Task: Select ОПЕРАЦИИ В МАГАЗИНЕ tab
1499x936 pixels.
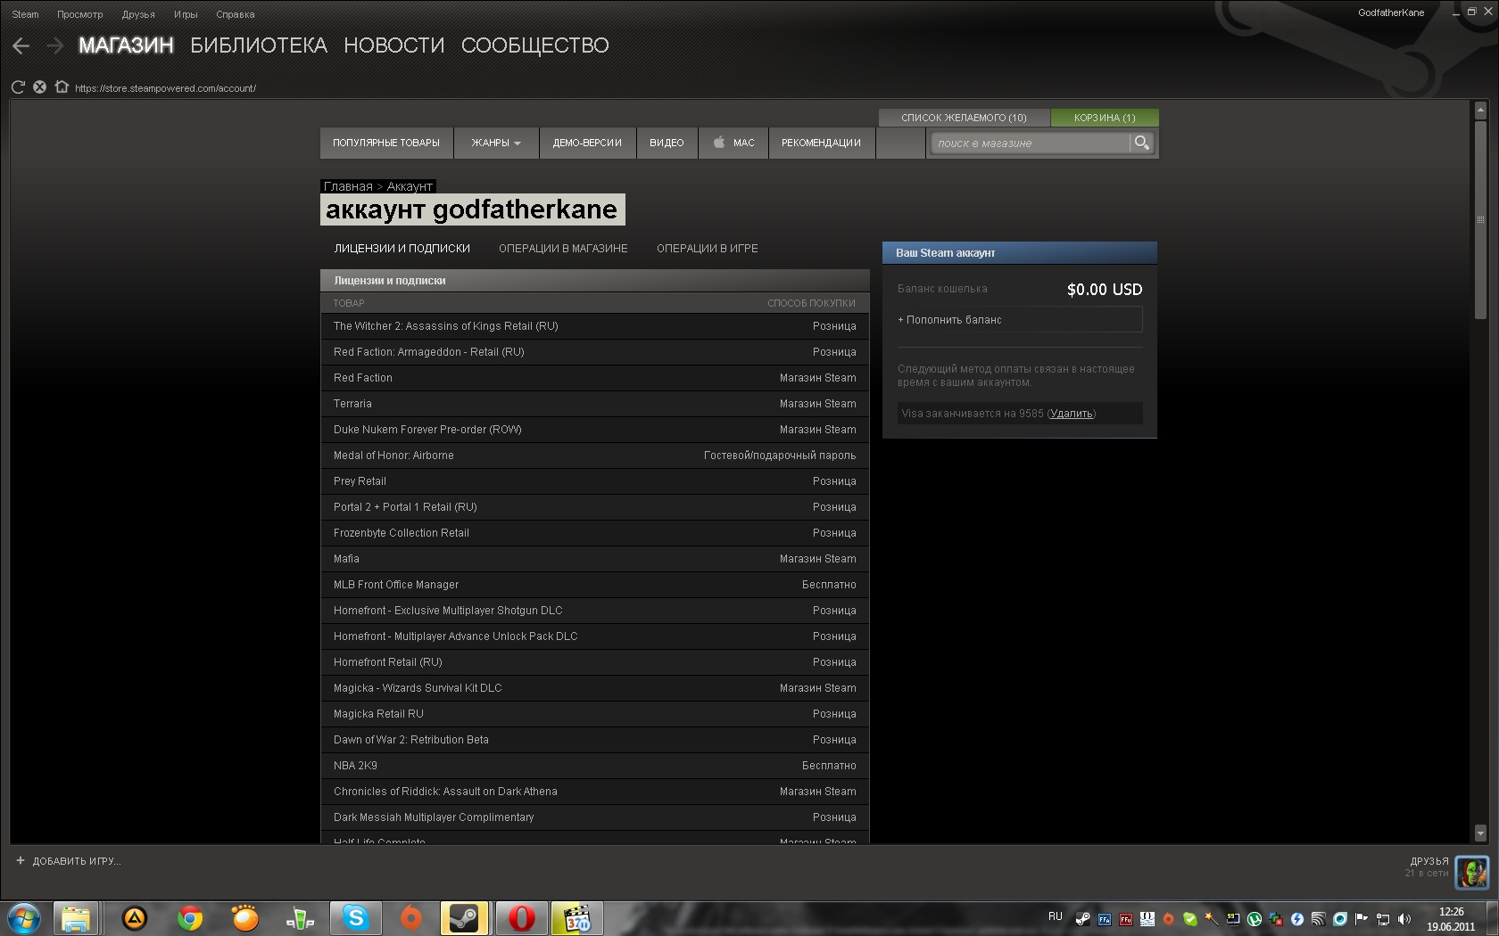Action: pyautogui.click(x=563, y=249)
